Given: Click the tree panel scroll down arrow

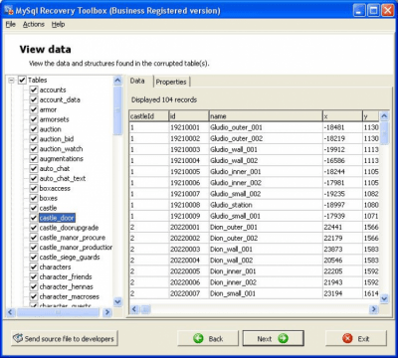Looking at the screenshot, I should pos(117,302).
